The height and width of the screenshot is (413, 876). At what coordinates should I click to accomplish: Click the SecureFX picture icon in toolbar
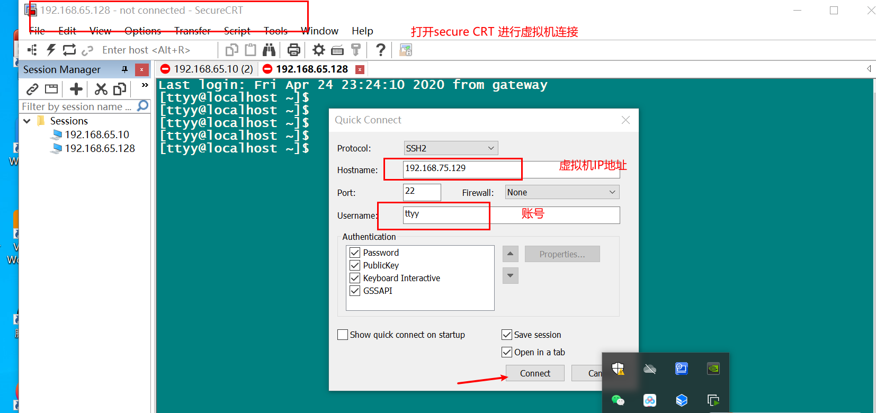(406, 50)
